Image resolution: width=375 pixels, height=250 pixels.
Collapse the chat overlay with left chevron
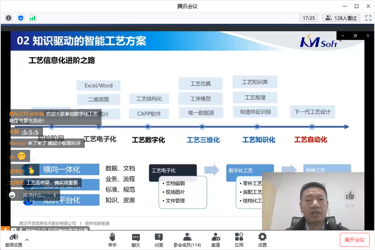55,195
